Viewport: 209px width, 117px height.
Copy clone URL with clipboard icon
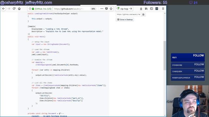coord(143,14)
